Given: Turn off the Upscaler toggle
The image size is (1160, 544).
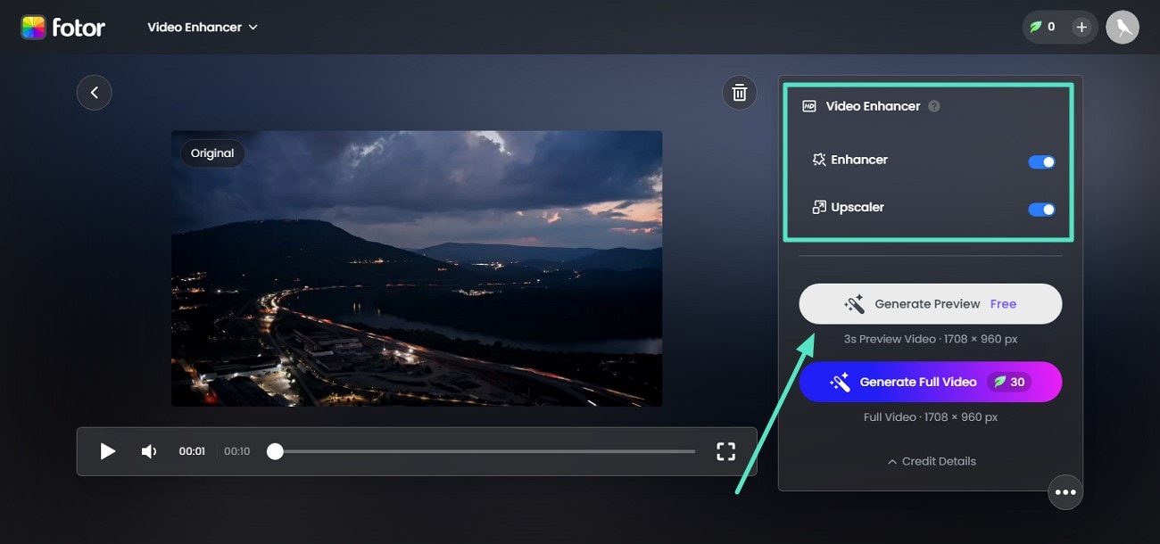Looking at the screenshot, I should coord(1040,209).
